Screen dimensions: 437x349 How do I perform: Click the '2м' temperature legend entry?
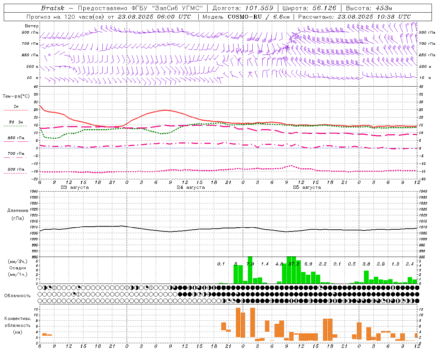click(16, 107)
